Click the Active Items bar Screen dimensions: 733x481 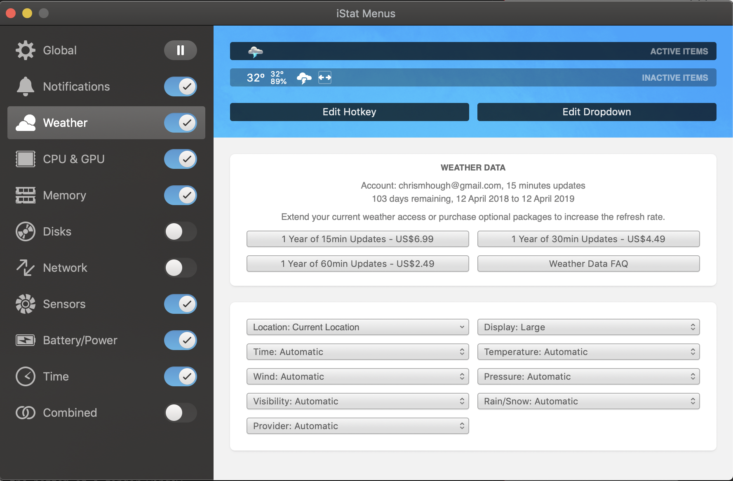473,51
